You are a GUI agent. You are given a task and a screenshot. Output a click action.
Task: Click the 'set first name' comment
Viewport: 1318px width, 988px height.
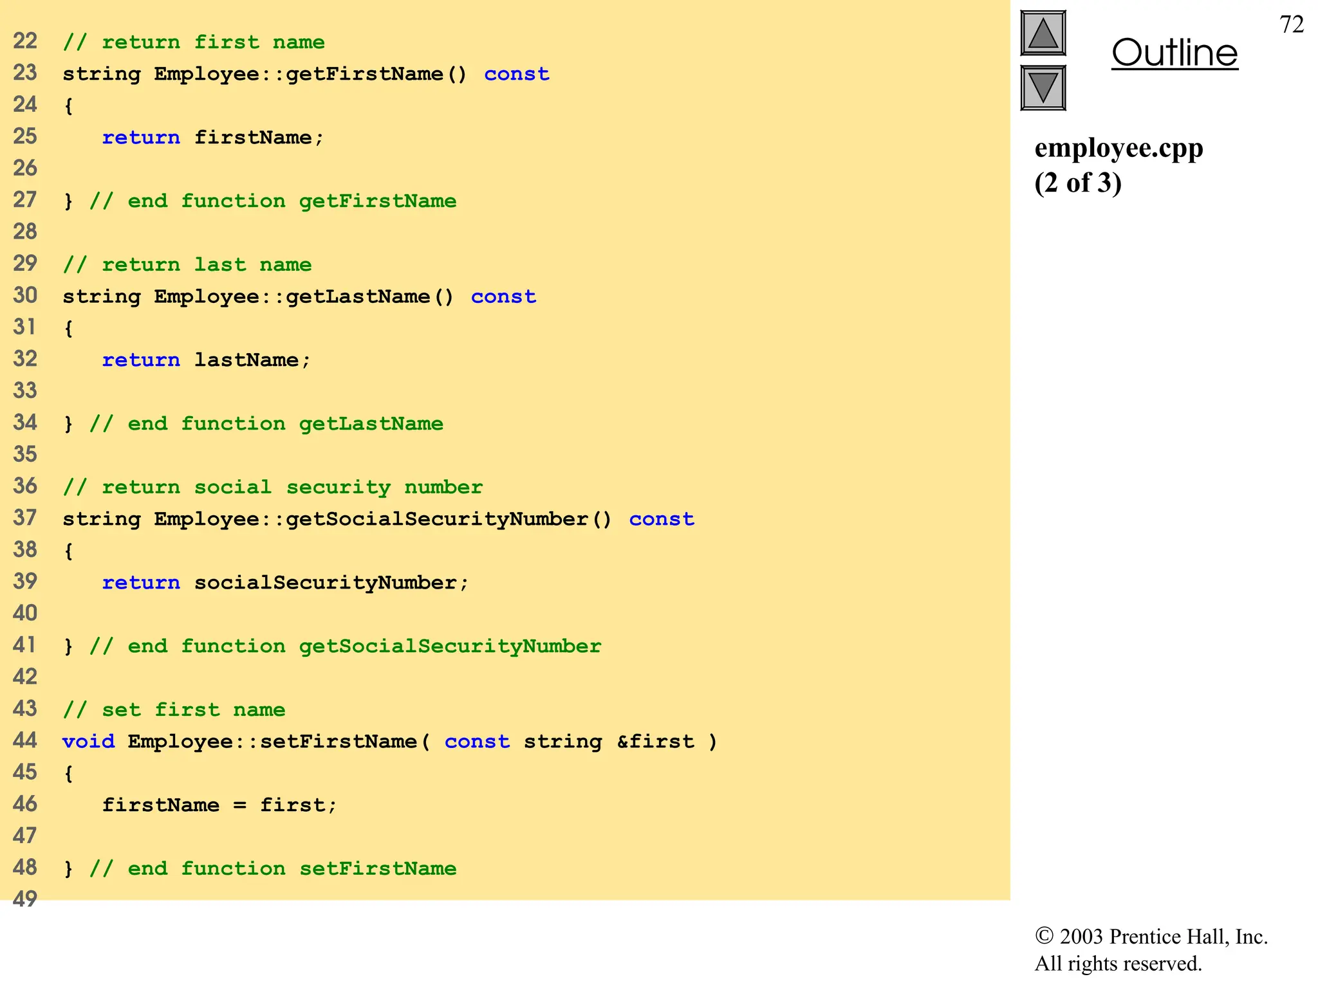click(174, 709)
